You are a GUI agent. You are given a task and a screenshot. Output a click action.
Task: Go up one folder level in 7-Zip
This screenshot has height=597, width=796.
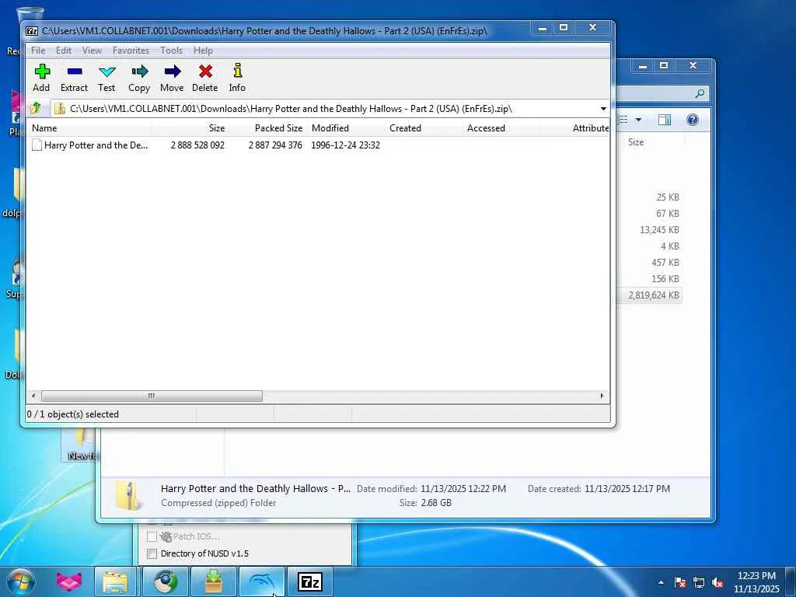point(37,108)
